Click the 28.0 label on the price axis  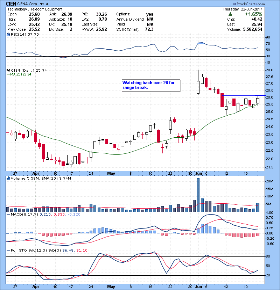269,70
